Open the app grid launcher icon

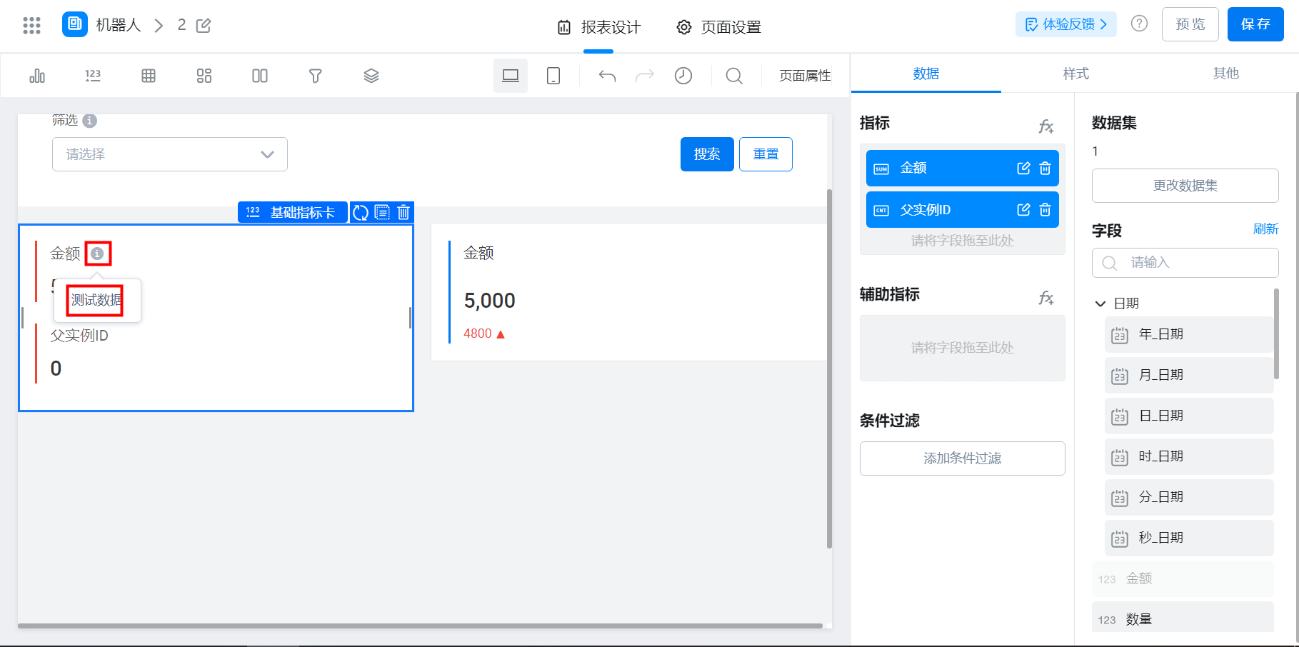[x=31, y=26]
